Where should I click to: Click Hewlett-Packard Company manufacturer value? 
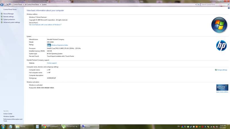tap(55, 39)
